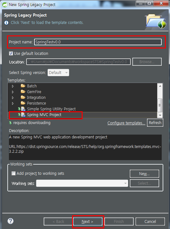Open the Select Spring version dropdown

point(58,73)
